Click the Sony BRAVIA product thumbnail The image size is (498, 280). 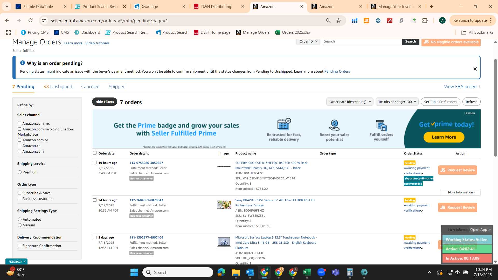click(224, 205)
